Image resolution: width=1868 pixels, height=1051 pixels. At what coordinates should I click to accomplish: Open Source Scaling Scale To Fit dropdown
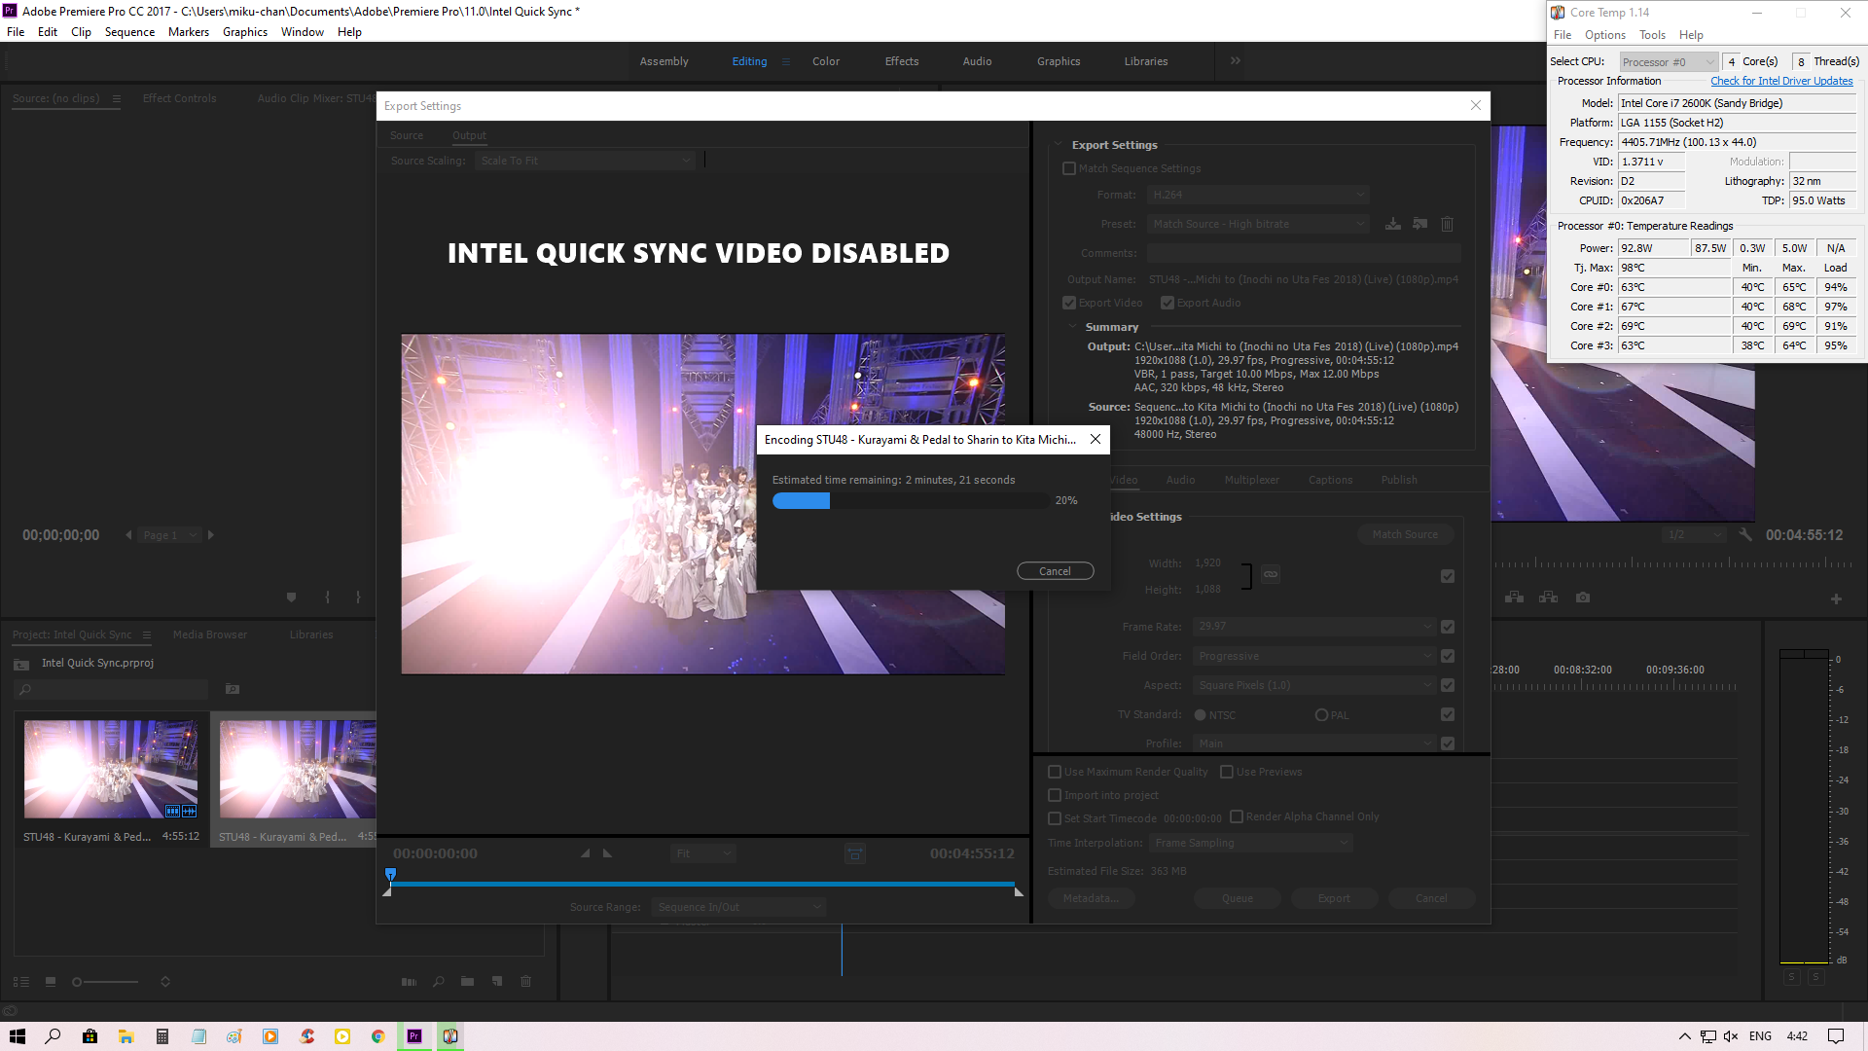pyautogui.click(x=586, y=161)
